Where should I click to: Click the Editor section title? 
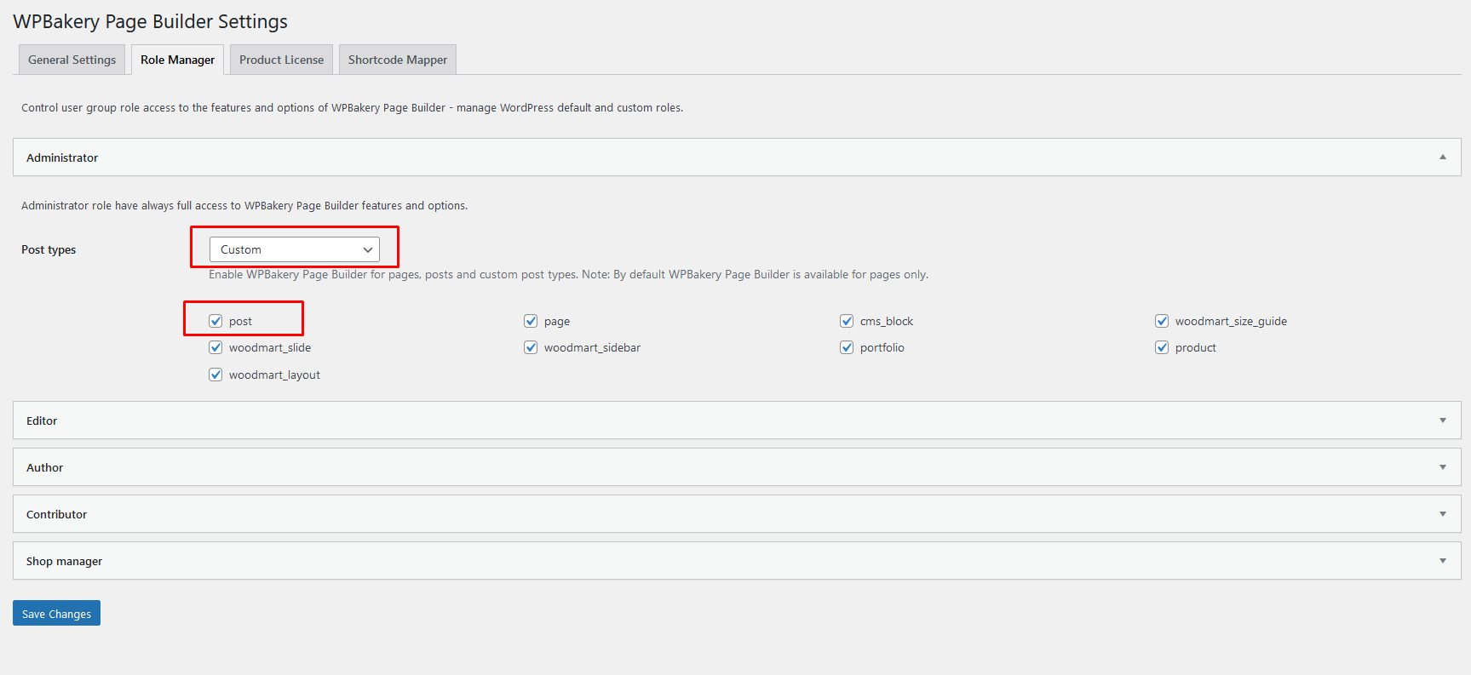pos(42,420)
